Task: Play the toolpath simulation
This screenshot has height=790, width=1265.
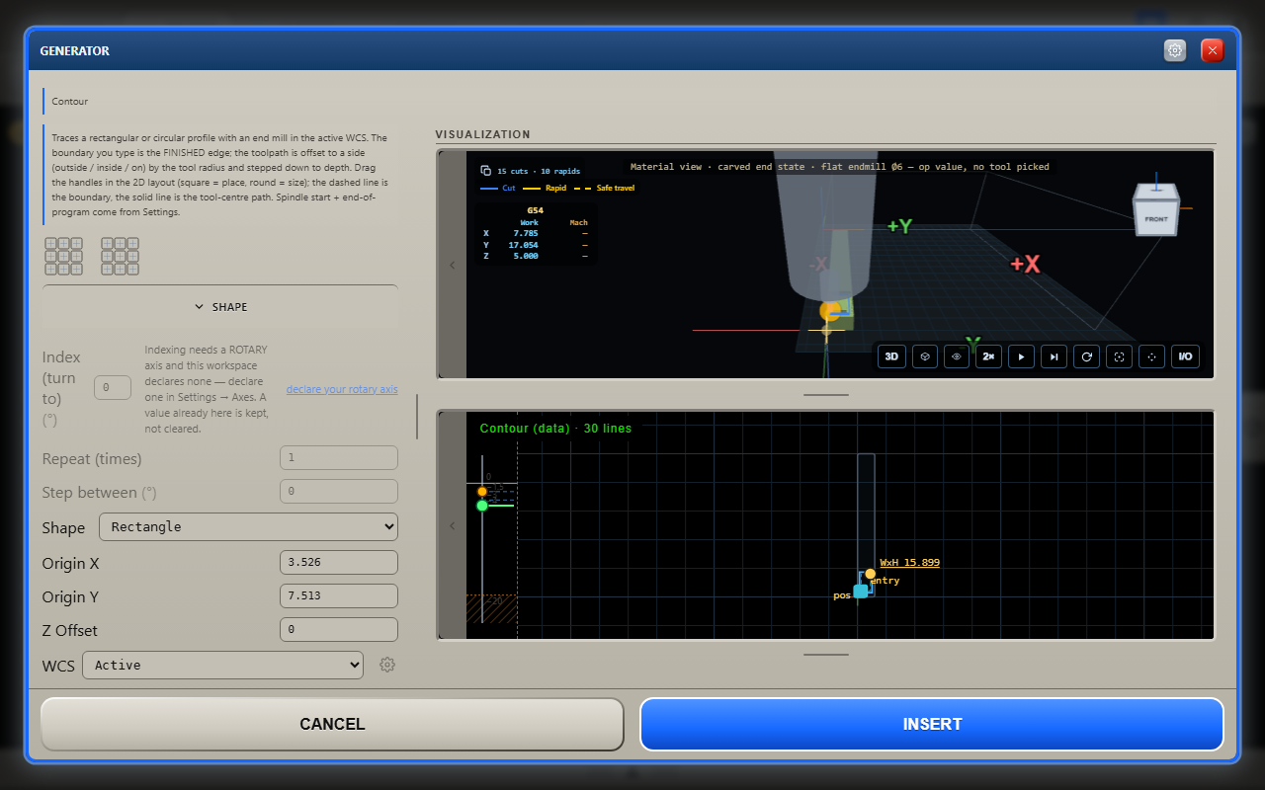Action: pyautogui.click(x=1021, y=356)
